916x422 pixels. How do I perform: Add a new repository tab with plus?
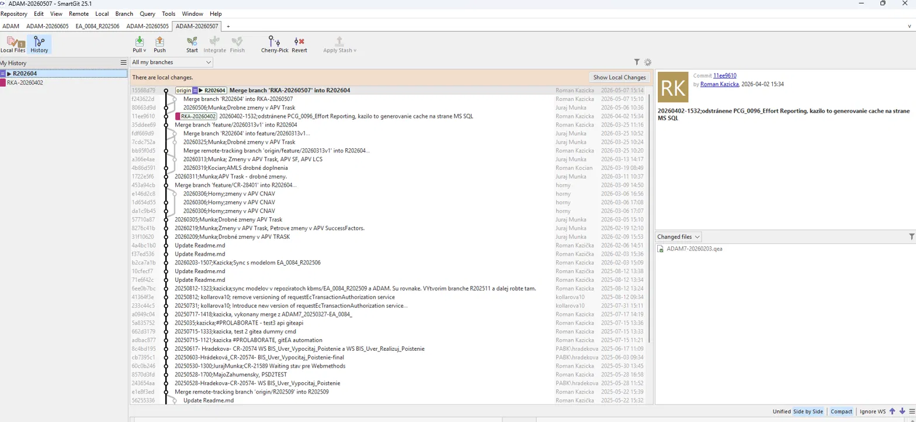click(x=228, y=26)
